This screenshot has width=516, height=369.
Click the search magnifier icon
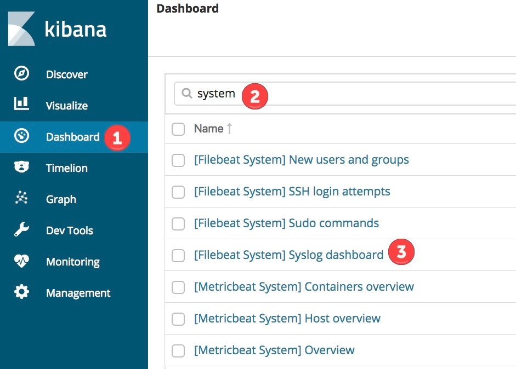point(187,93)
